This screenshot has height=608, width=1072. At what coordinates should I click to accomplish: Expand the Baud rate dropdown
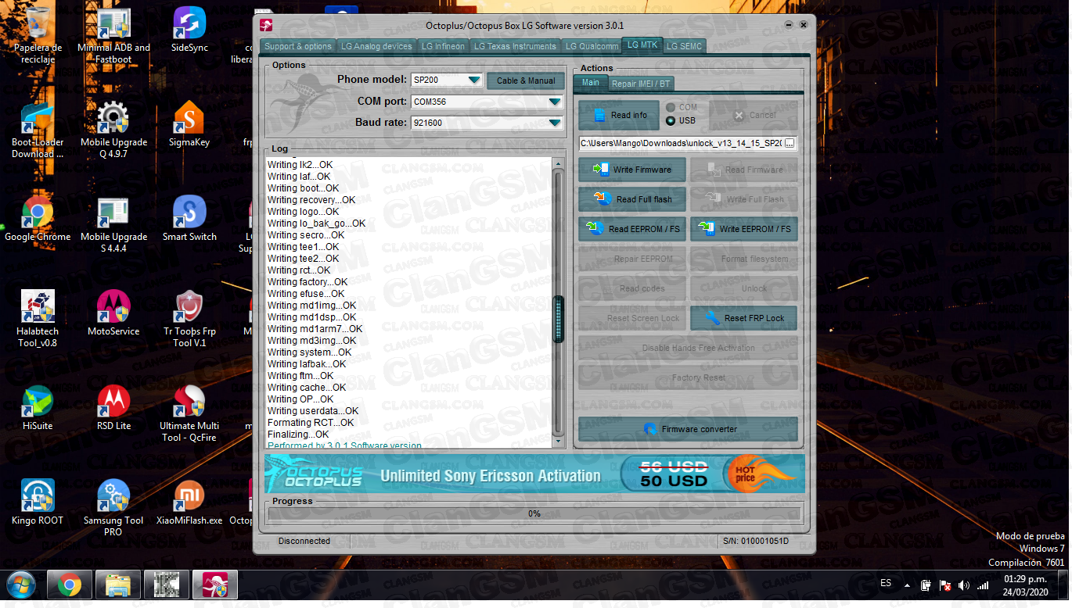(555, 123)
